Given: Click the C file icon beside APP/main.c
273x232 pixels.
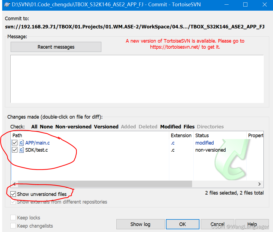Looking at the screenshot, I should click(x=21, y=143).
